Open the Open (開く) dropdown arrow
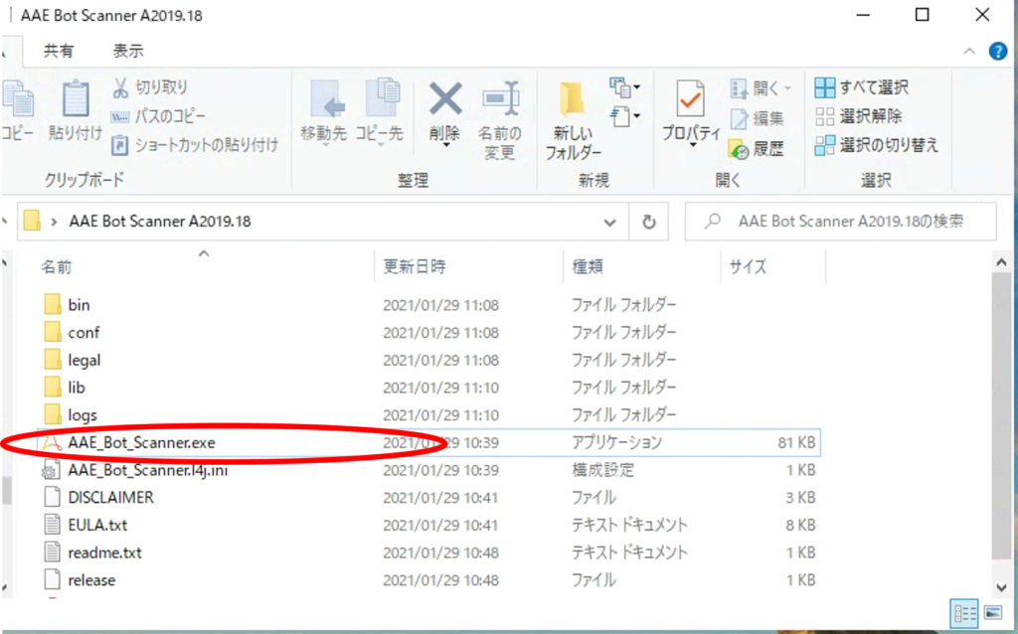Image resolution: width=1018 pixels, height=634 pixels. (x=787, y=87)
